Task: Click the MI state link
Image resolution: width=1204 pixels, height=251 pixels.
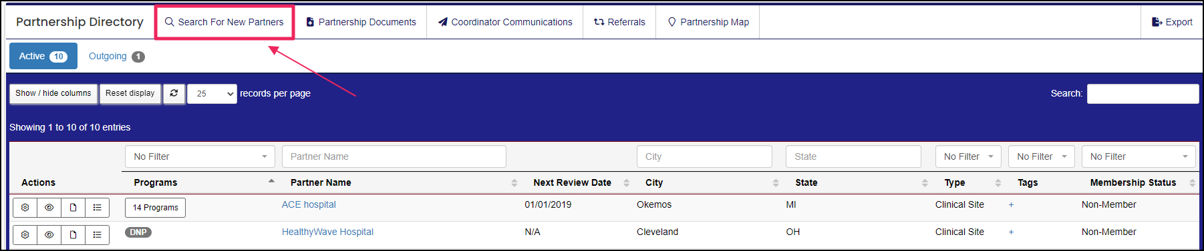Action: point(791,204)
